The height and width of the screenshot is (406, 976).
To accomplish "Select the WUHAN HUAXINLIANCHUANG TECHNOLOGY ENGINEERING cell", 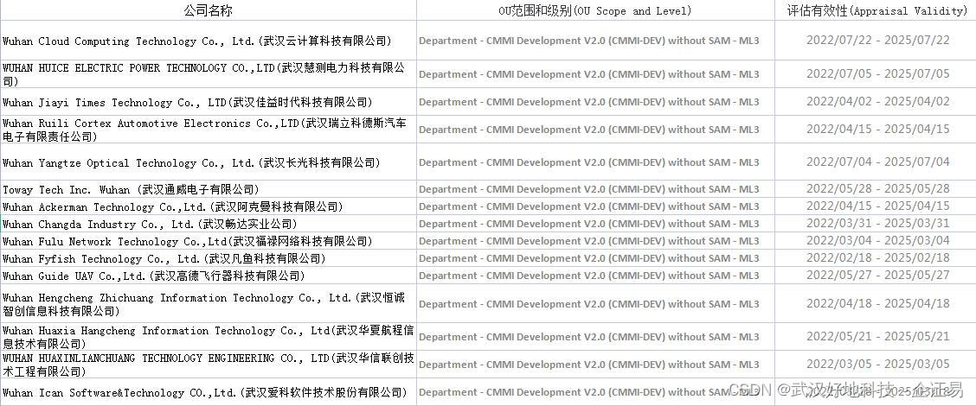I will click(x=208, y=365).
